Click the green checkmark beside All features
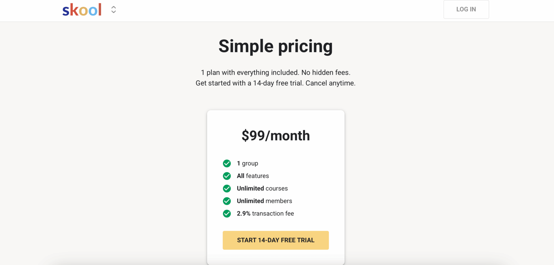 click(x=227, y=176)
